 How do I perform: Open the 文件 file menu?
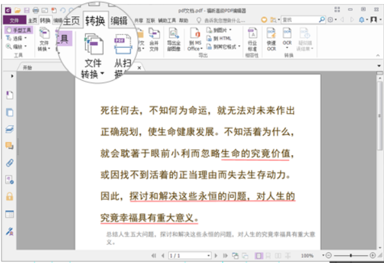point(14,20)
